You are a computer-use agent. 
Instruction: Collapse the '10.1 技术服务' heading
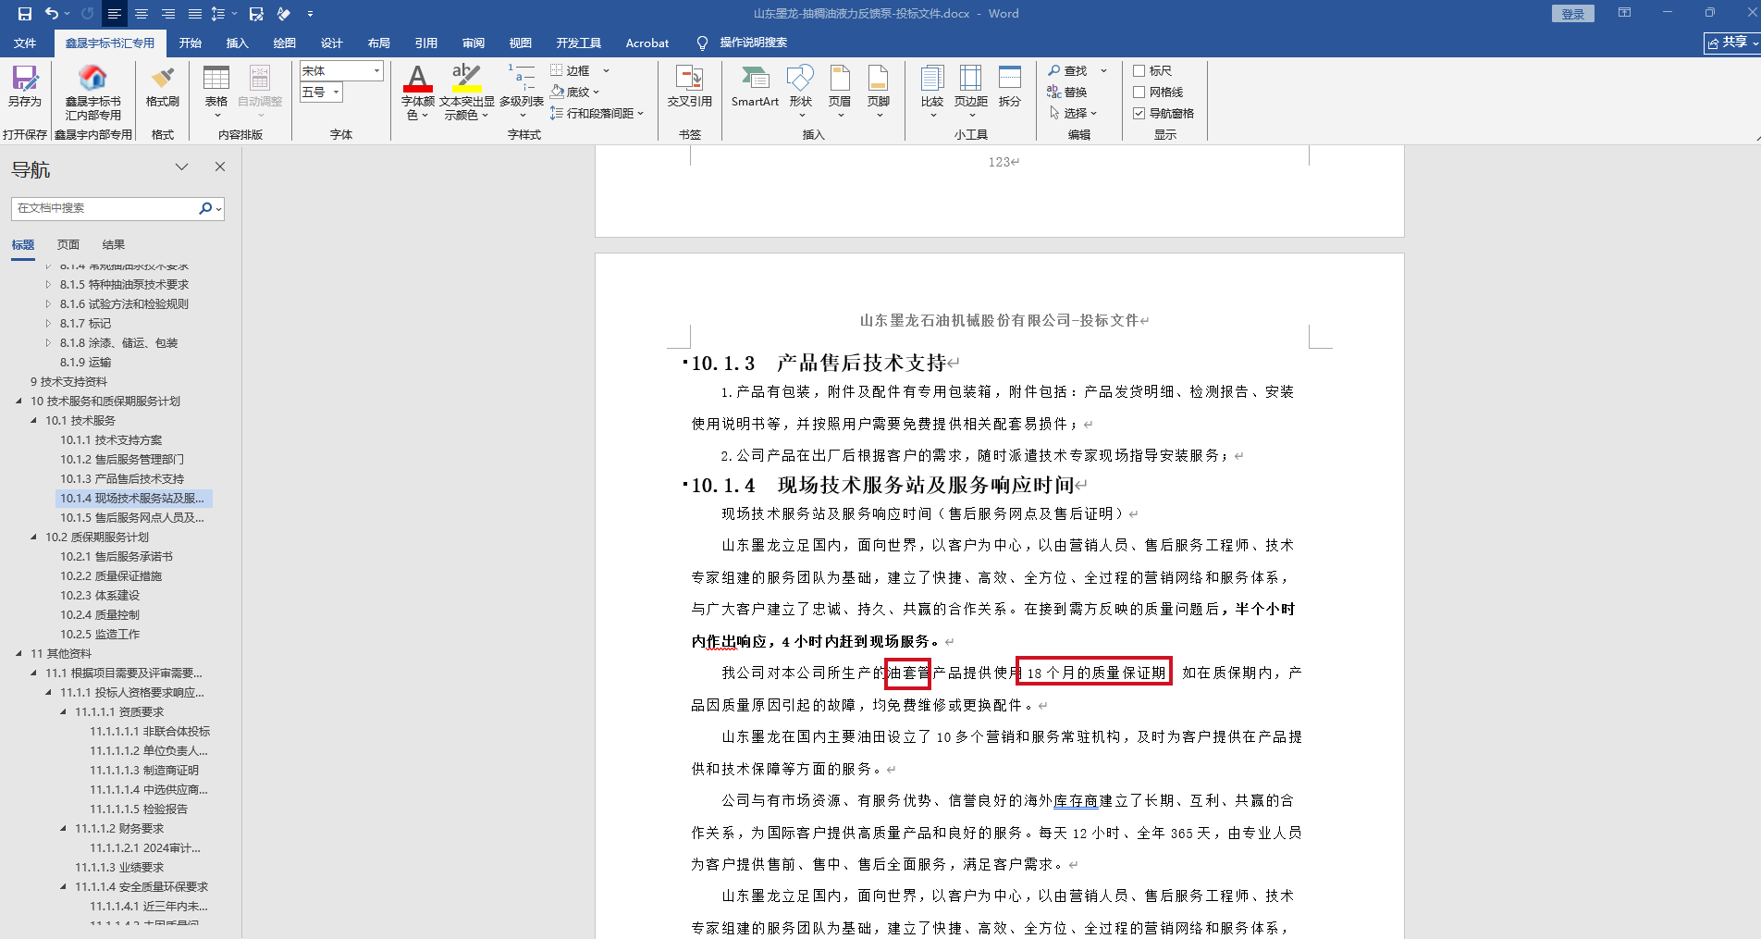[33, 420]
